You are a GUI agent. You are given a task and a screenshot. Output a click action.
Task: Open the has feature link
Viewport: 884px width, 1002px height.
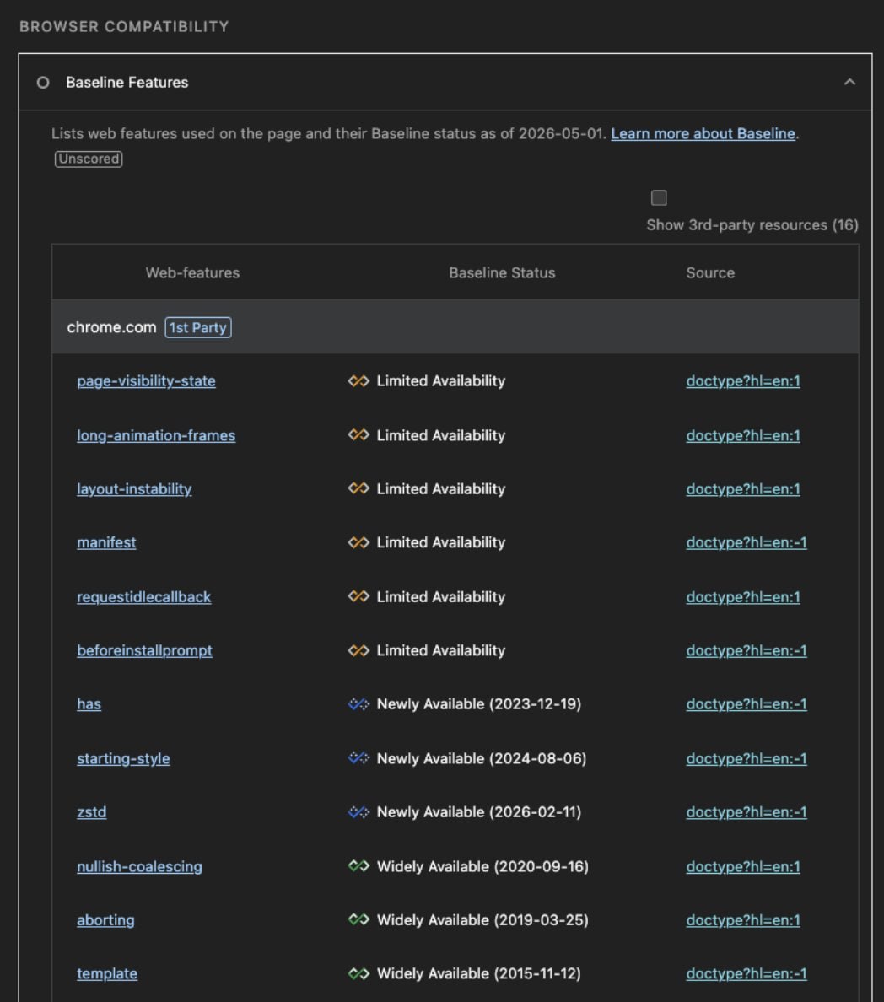click(x=89, y=704)
